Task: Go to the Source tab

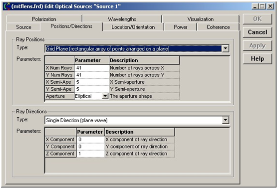Action: pyautogui.click(x=23, y=27)
